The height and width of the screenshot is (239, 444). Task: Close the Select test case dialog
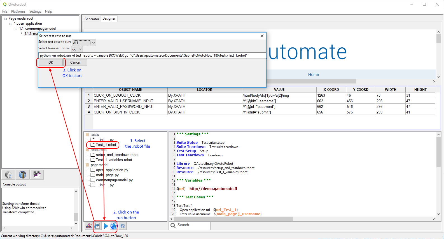pos(262,36)
